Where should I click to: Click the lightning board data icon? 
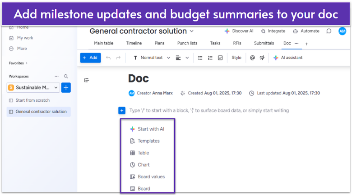[x=262, y=58]
